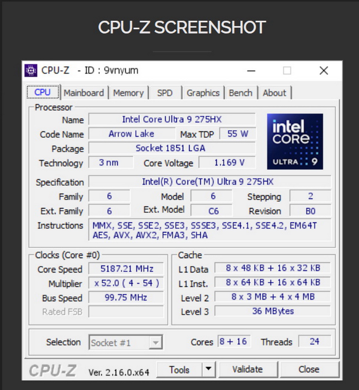Image resolution: width=359 pixels, height=390 pixels.
Task: Click the Close button at bottom right
Action: [309, 369]
